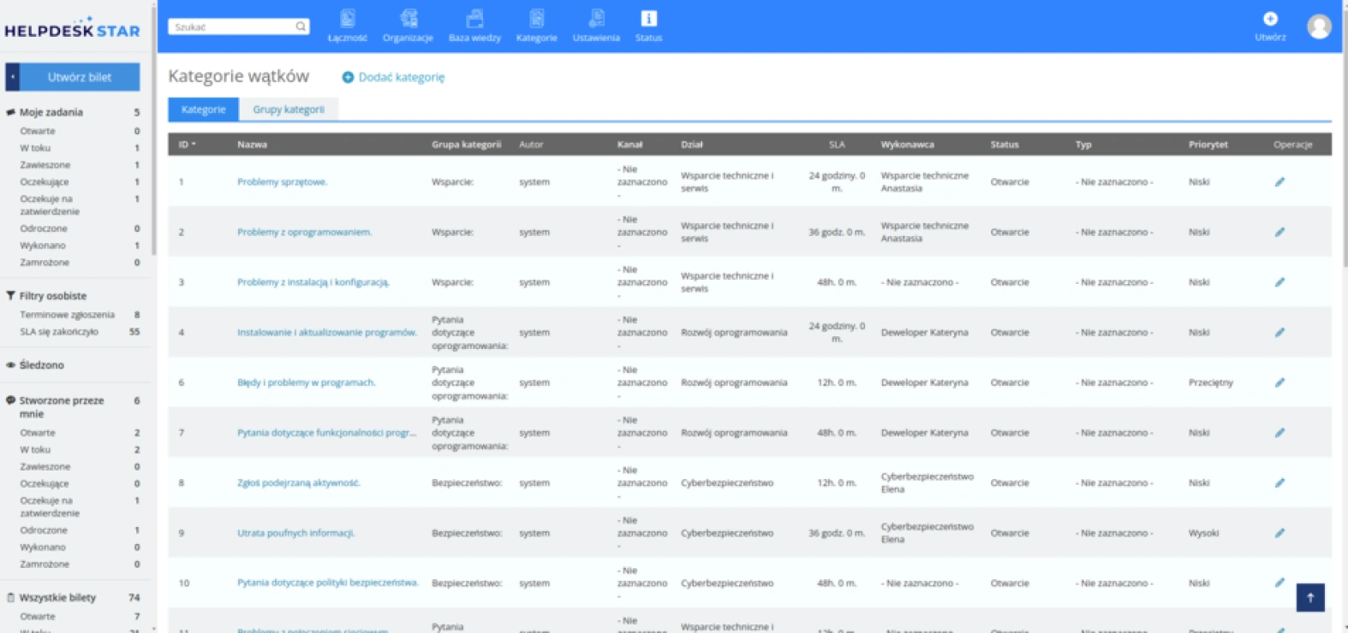The height and width of the screenshot is (633, 1348).
Task: Open the Utrata poufnych informacji category
Action: (x=295, y=533)
